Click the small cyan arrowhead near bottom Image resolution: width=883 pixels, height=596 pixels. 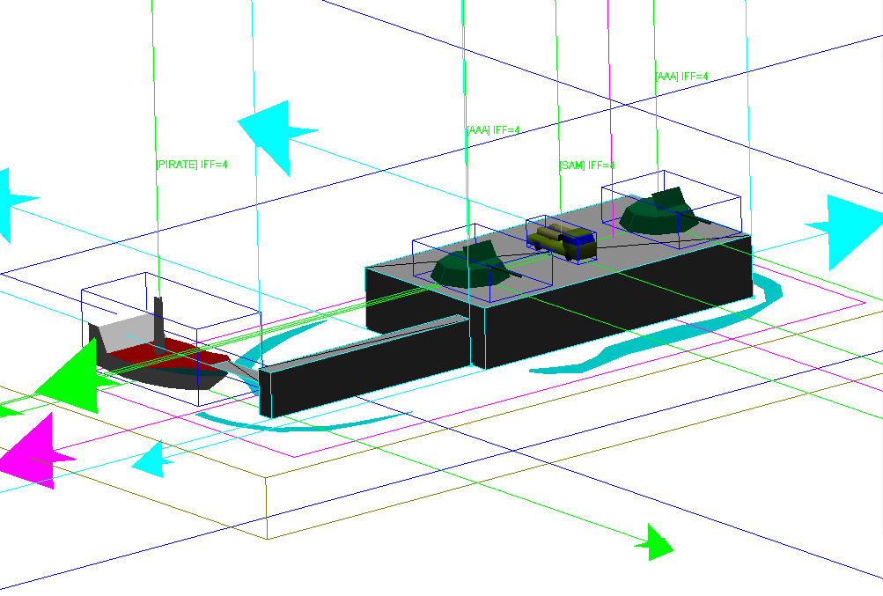152,460
